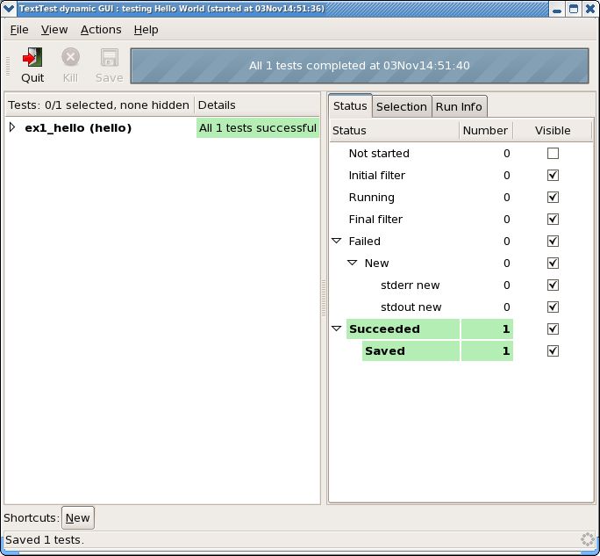The image size is (600, 556).
Task: Uncheck Visible for Failed row
Action: tap(553, 241)
